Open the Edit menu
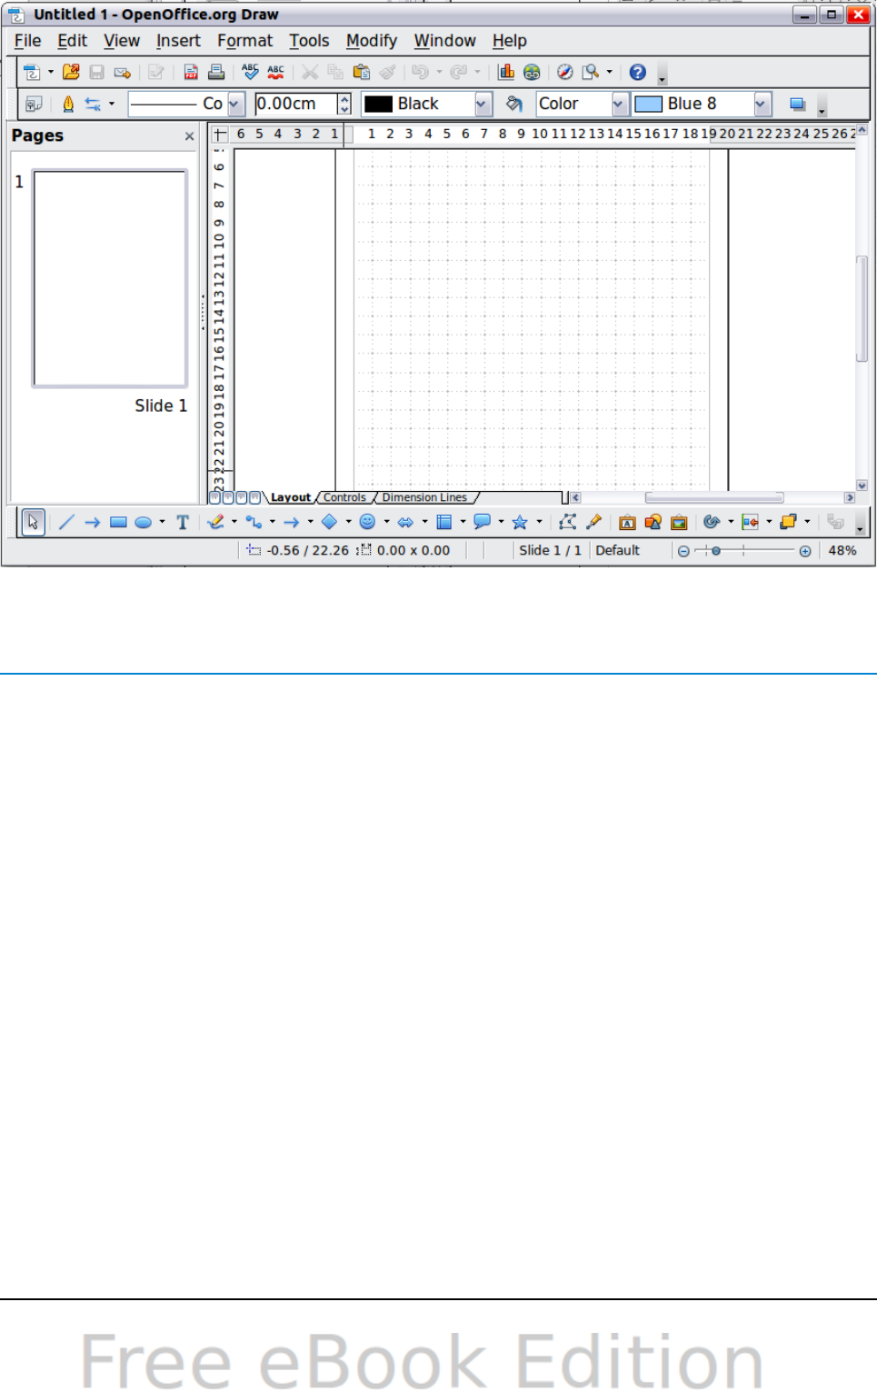The height and width of the screenshot is (1392, 877). tap(72, 41)
